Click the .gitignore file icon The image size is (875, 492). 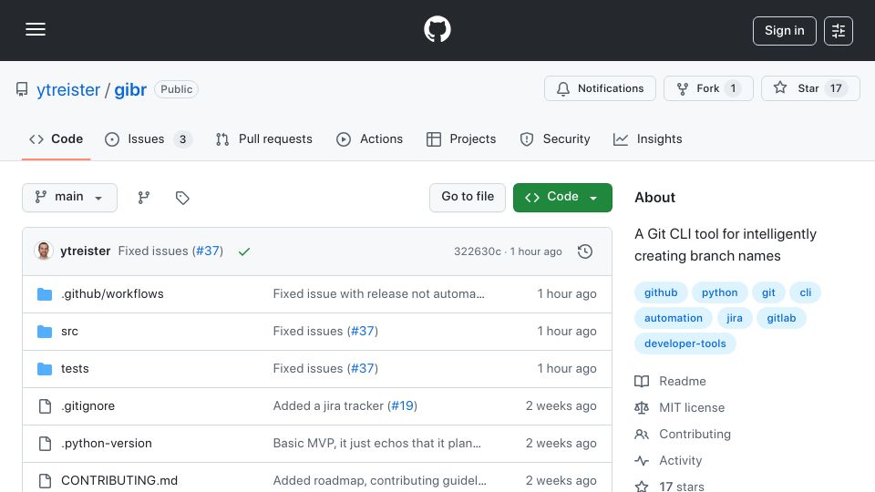click(45, 406)
